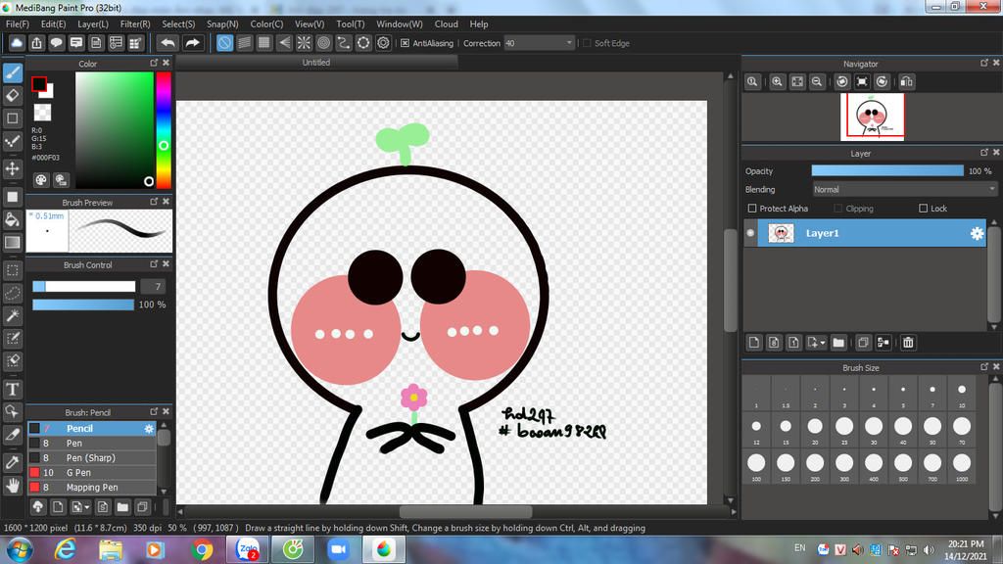Turn snap off in toolbar
The width and height of the screenshot is (1003, 564).
pos(224,43)
